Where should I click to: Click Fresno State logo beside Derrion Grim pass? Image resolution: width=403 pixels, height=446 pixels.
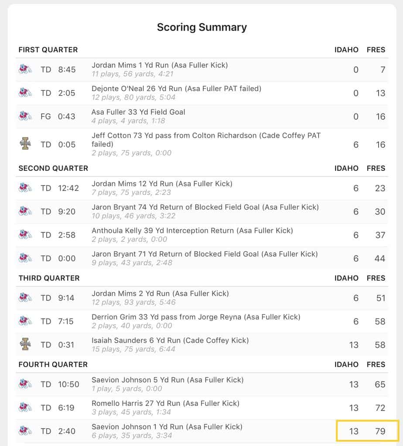[25, 321]
